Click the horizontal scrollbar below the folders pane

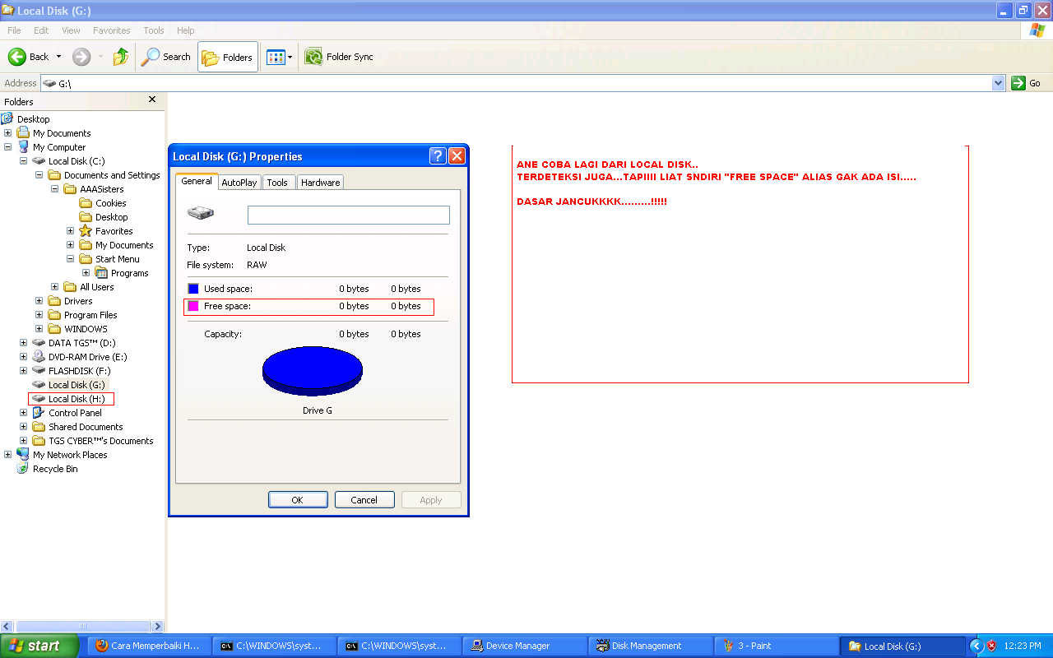click(82, 626)
